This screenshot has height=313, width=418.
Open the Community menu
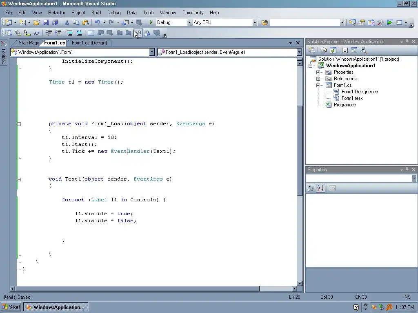[193, 13]
